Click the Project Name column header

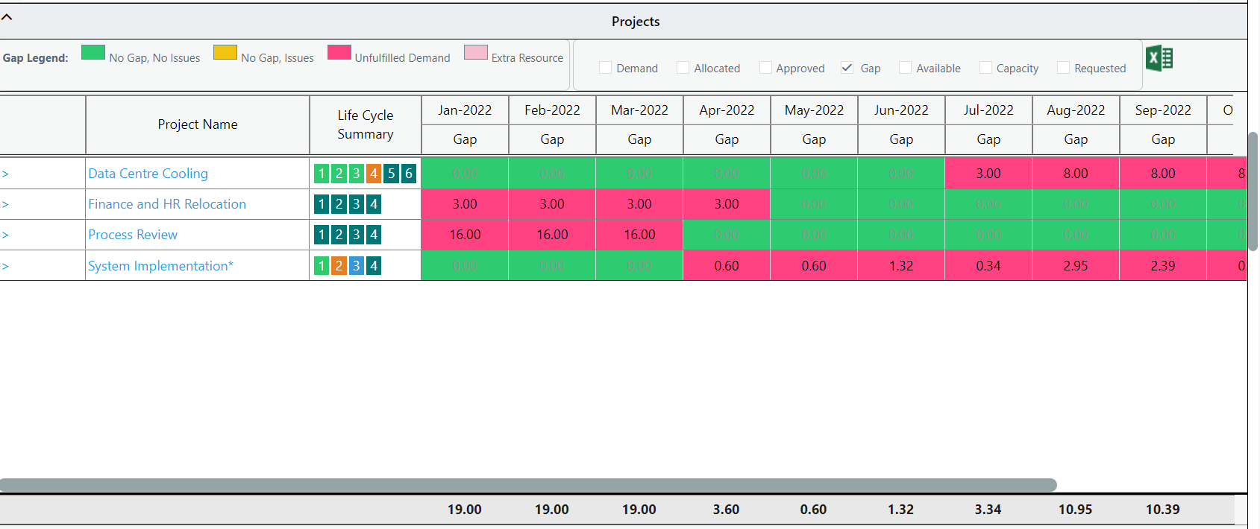[x=198, y=124]
